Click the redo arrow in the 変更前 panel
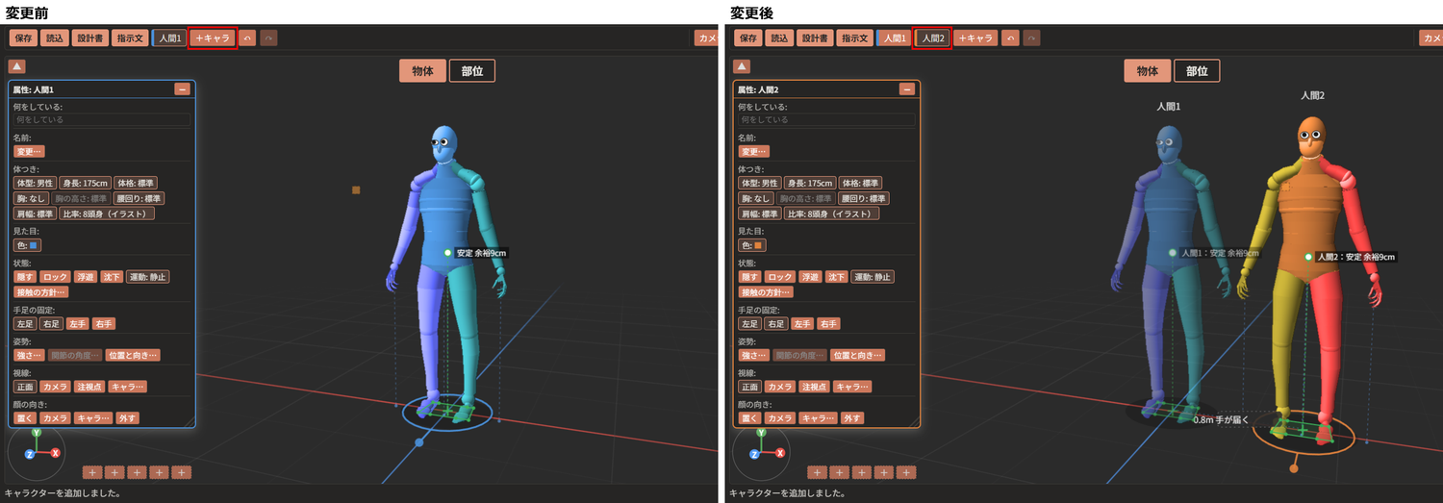Image resolution: width=1443 pixels, height=503 pixels. pos(268,38)
